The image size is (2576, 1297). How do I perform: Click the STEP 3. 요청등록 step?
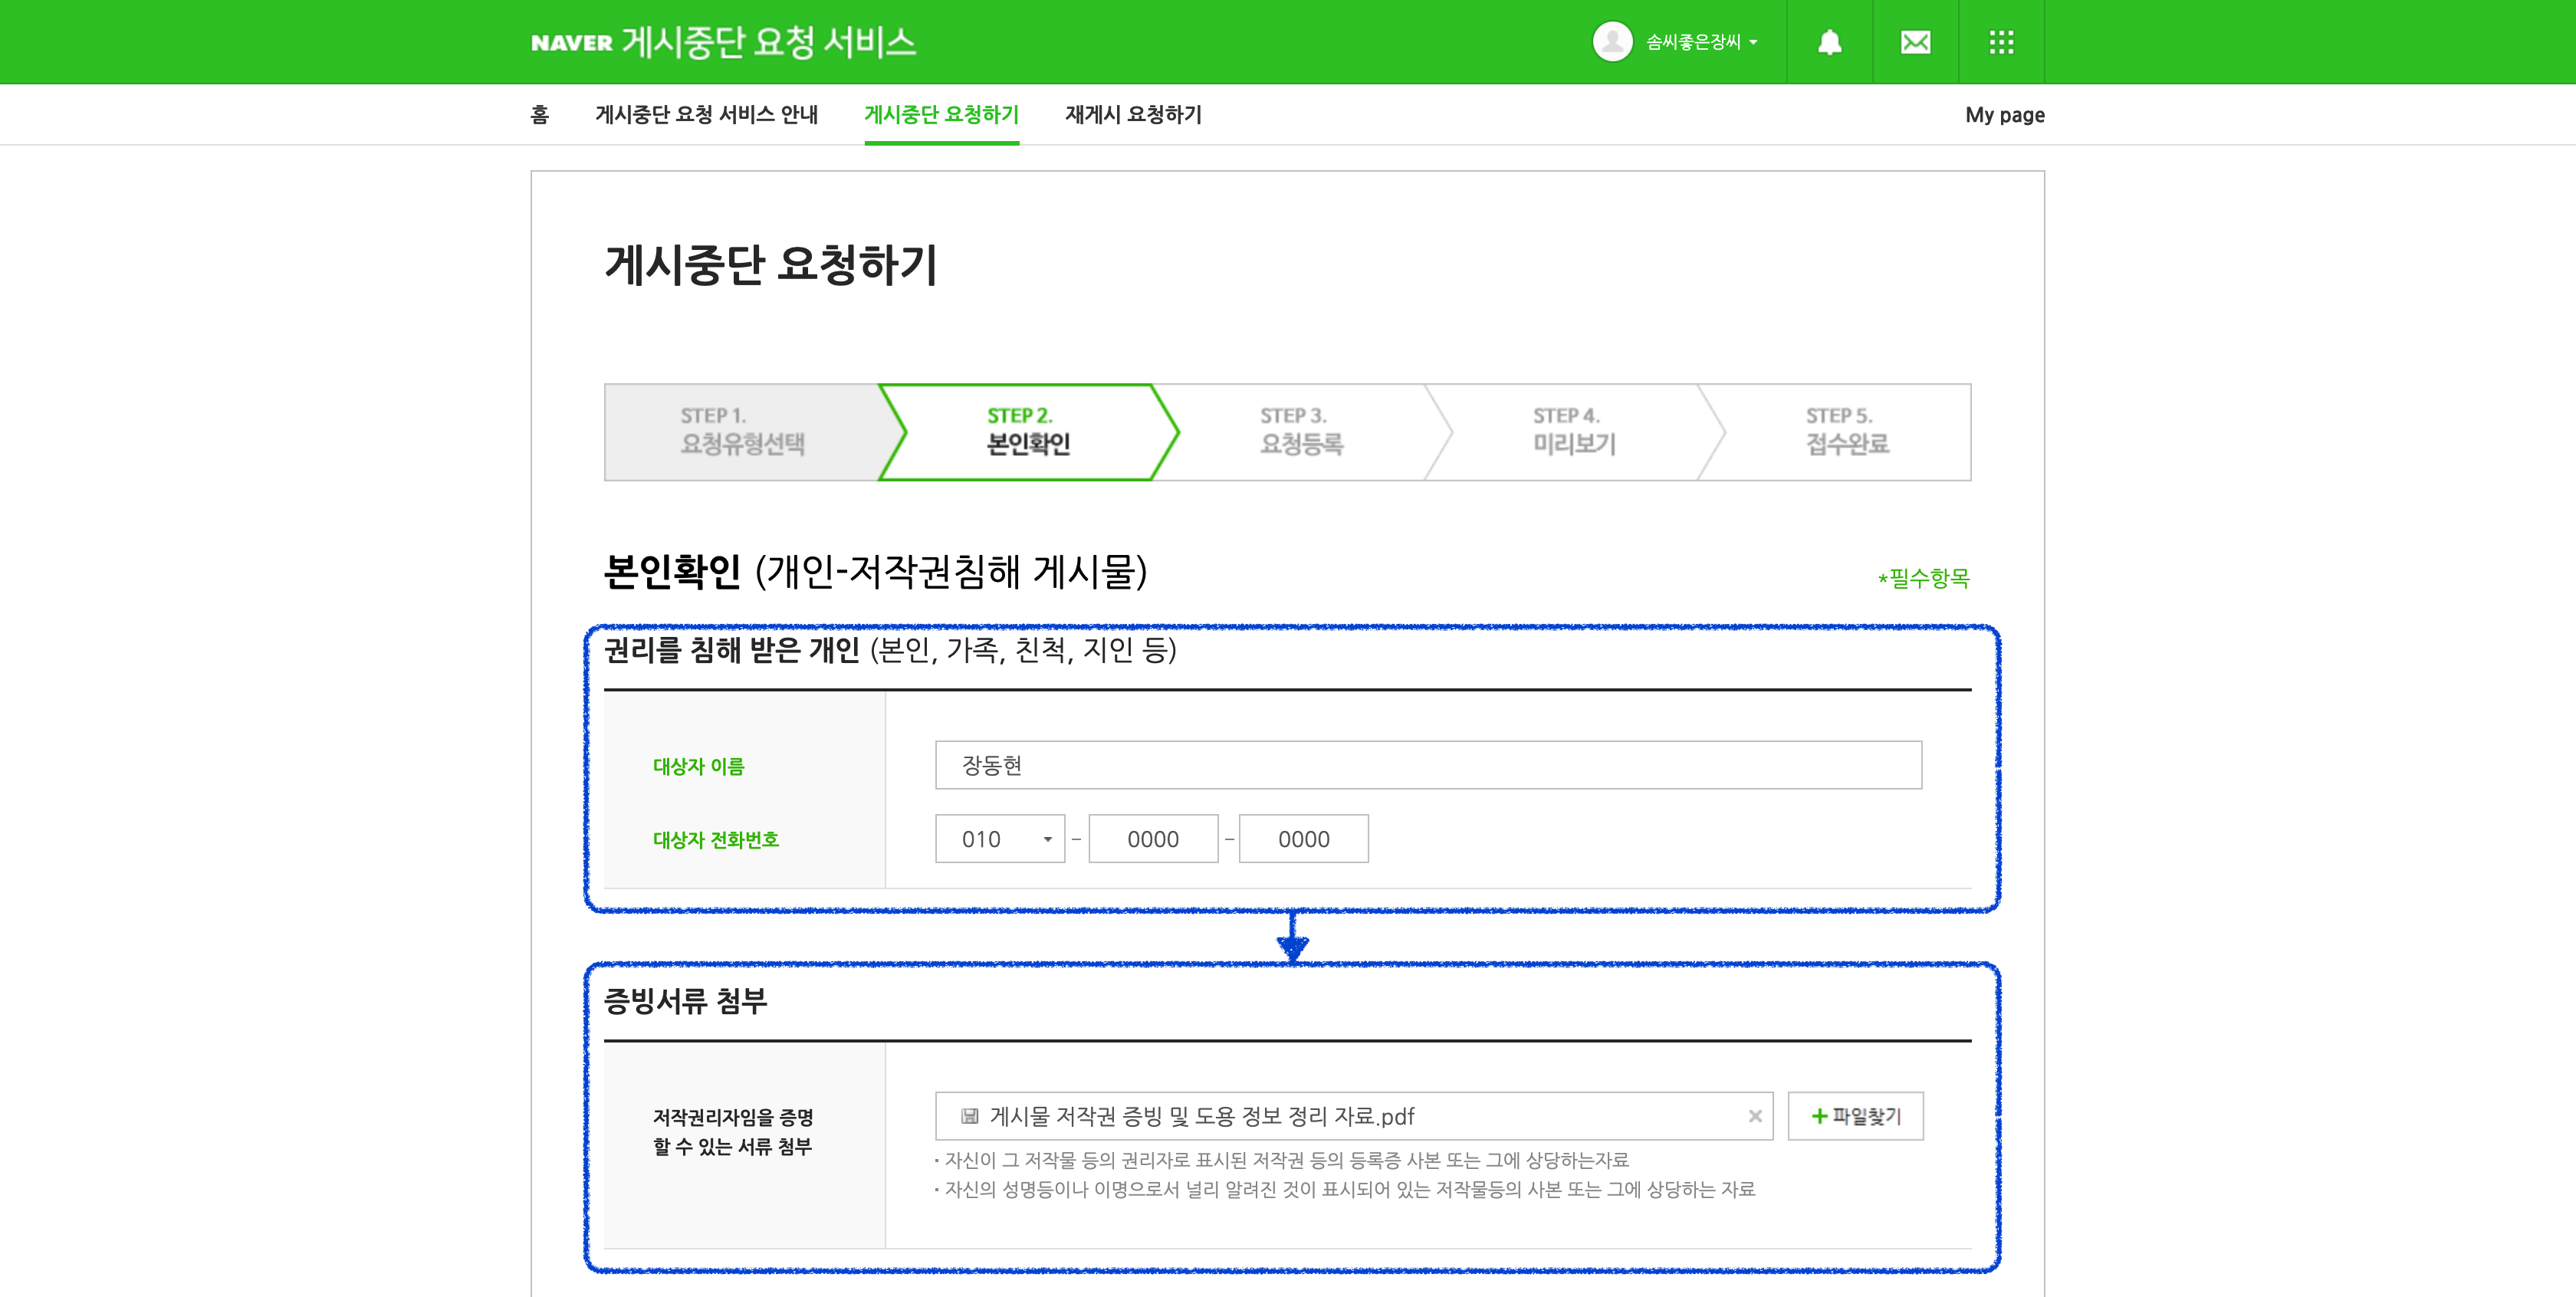(1301, 431)
